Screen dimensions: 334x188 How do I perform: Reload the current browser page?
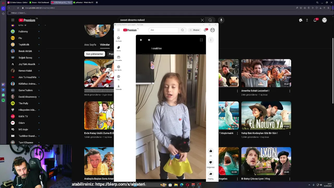pyautogui.click(x=18, y=8)
